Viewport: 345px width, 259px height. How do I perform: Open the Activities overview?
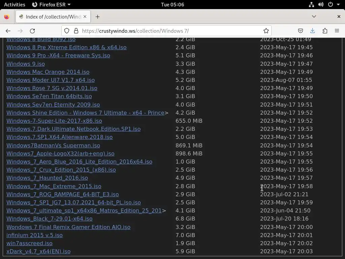pos(14,4)
